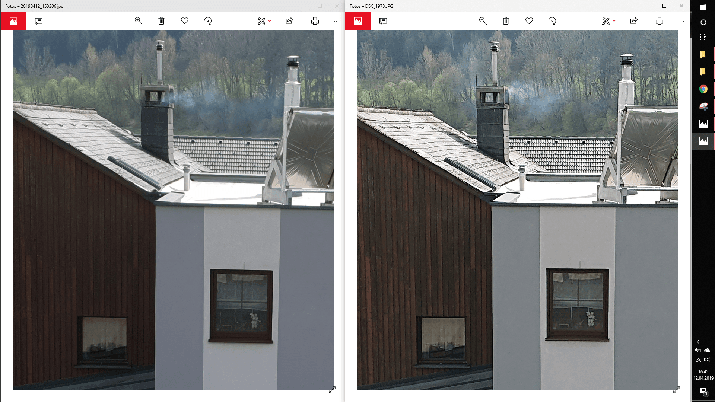Screen dimensions: 715x402
Task: Open collection view in left Fotos window
Action: 13,21
